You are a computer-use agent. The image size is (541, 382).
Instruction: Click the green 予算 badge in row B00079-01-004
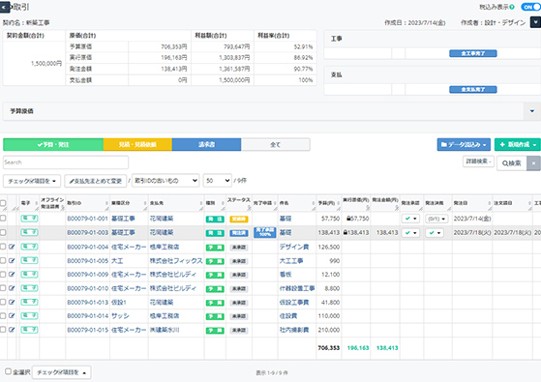(x=215, y=248)
